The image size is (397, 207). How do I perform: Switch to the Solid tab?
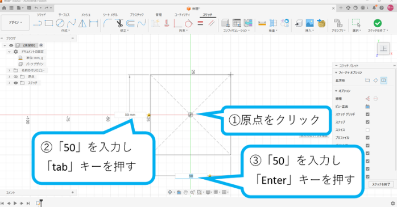pos(41,15)
